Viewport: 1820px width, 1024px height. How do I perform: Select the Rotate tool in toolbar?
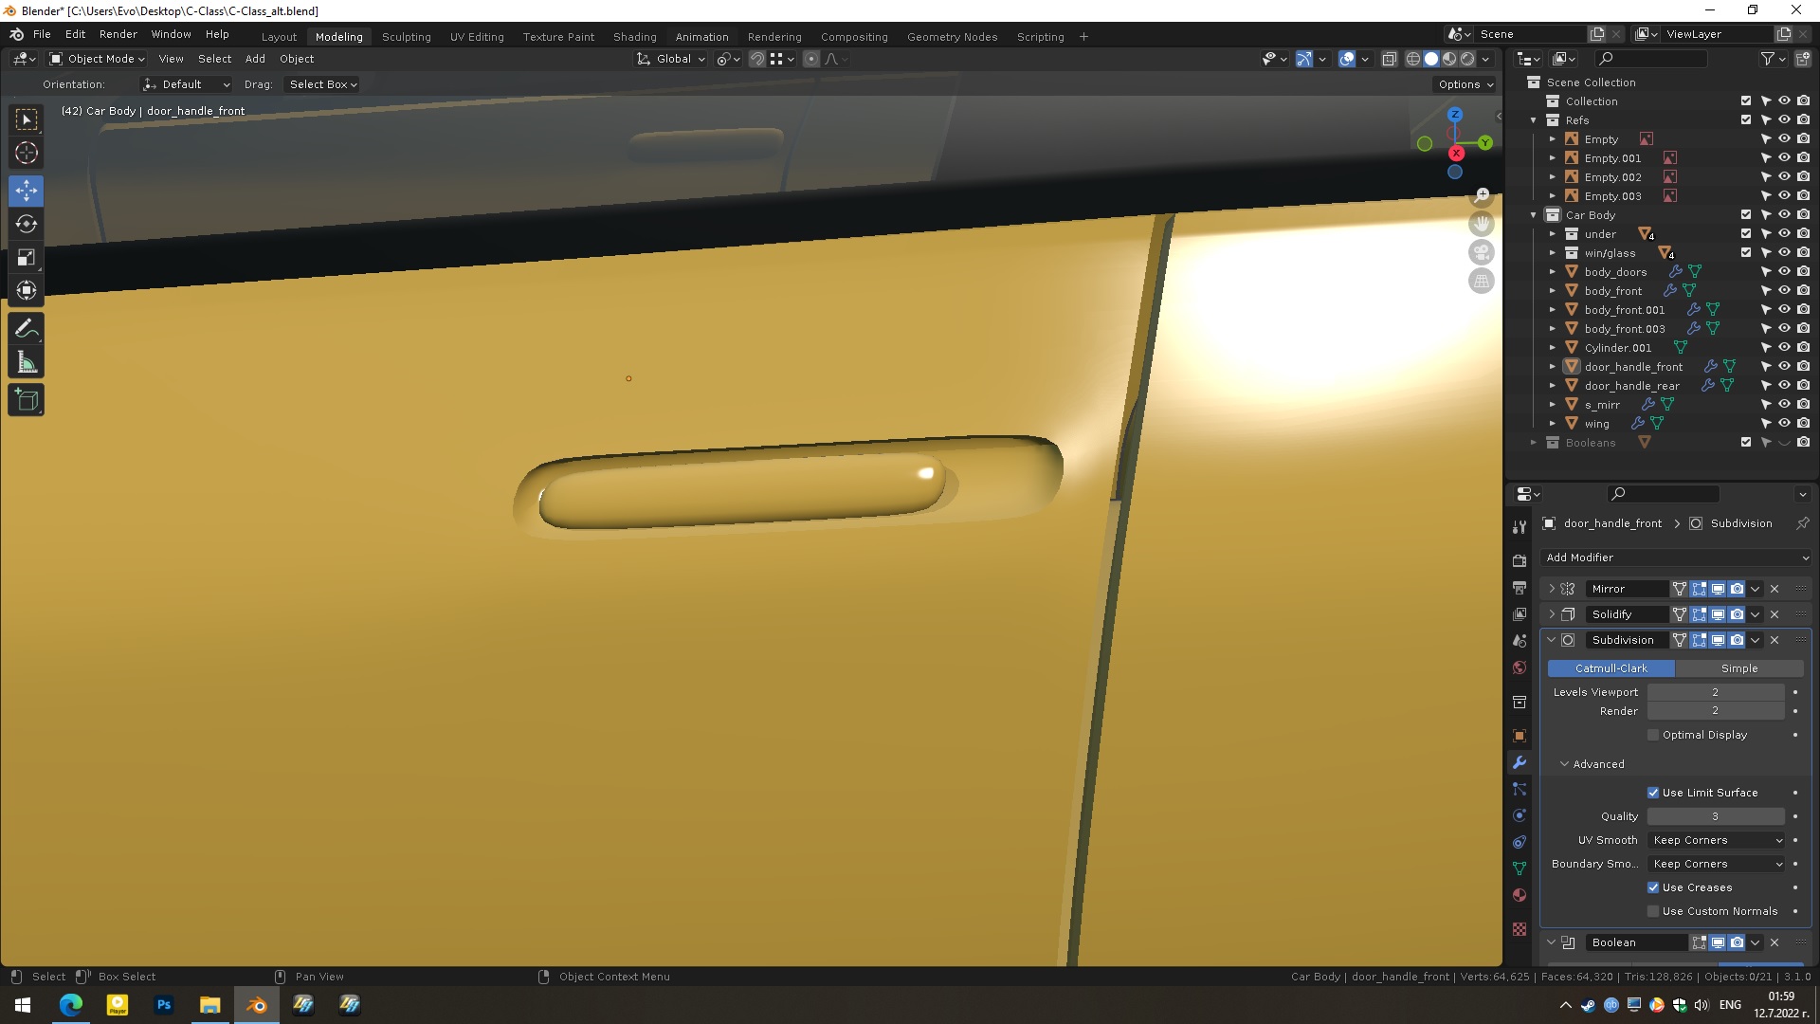pyautogui.click(x=27, y=225)
